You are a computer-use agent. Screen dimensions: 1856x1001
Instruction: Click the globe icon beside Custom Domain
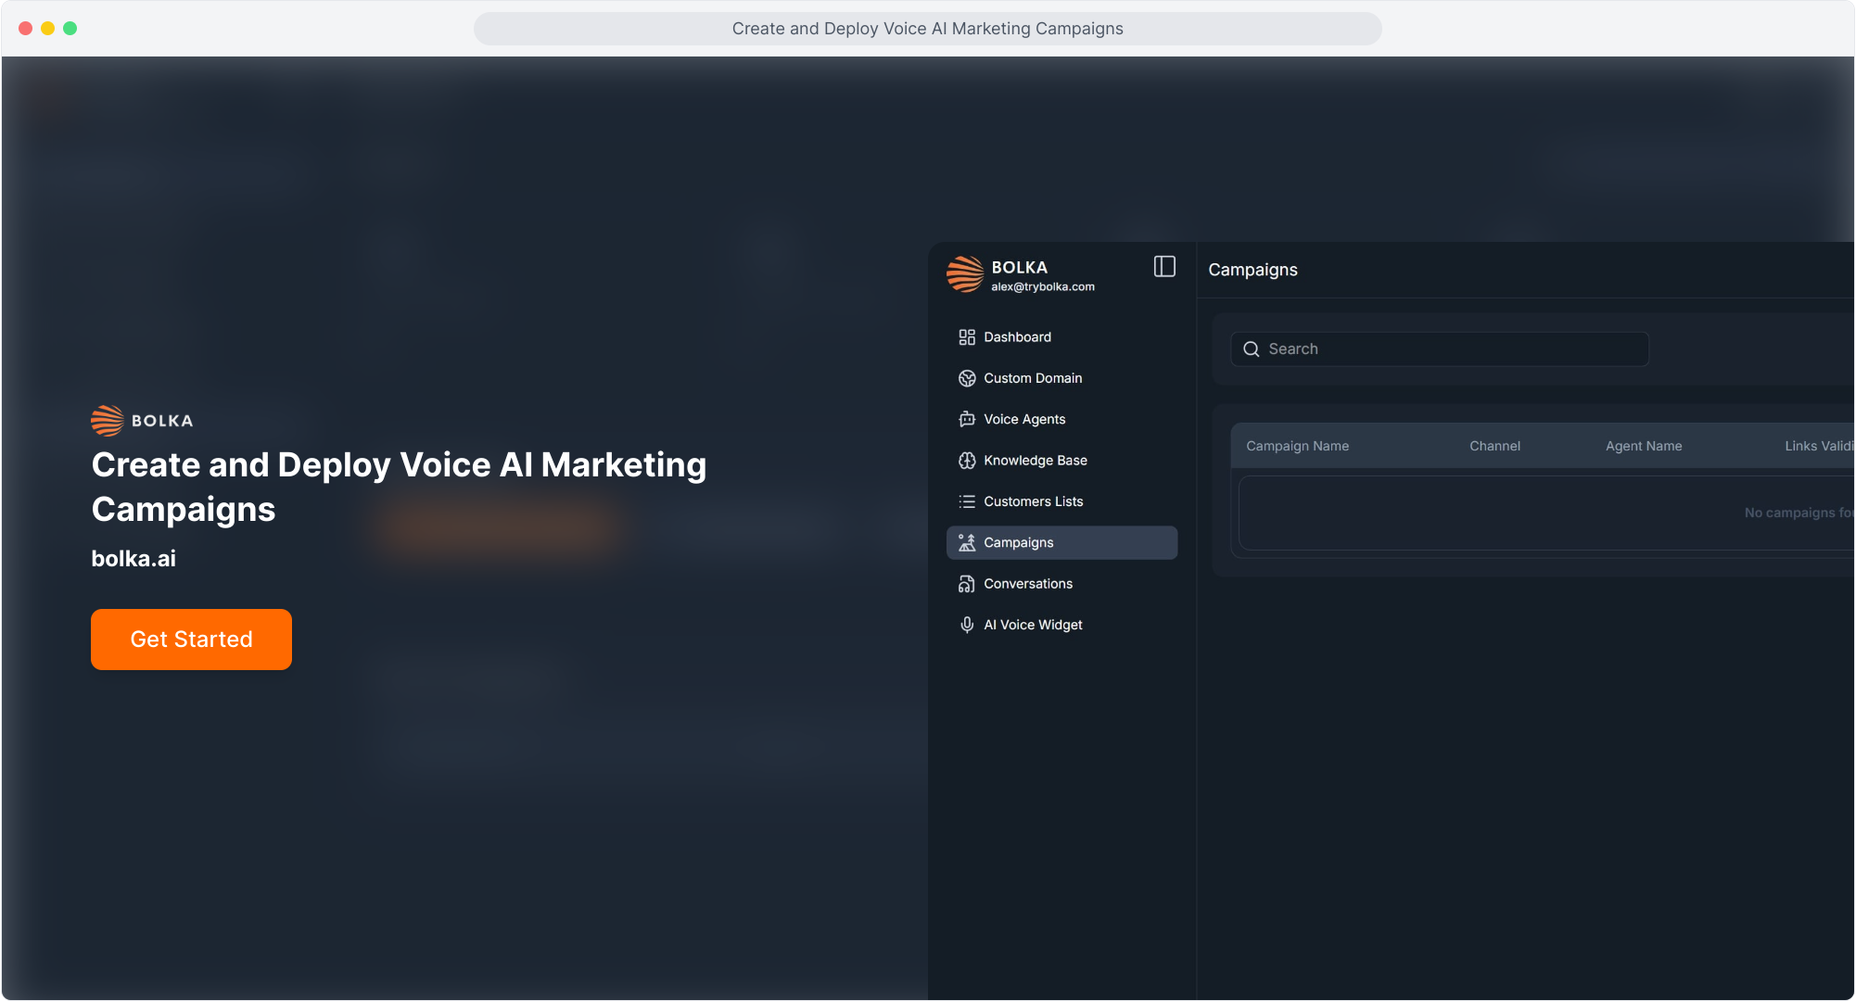pos(967,378)
